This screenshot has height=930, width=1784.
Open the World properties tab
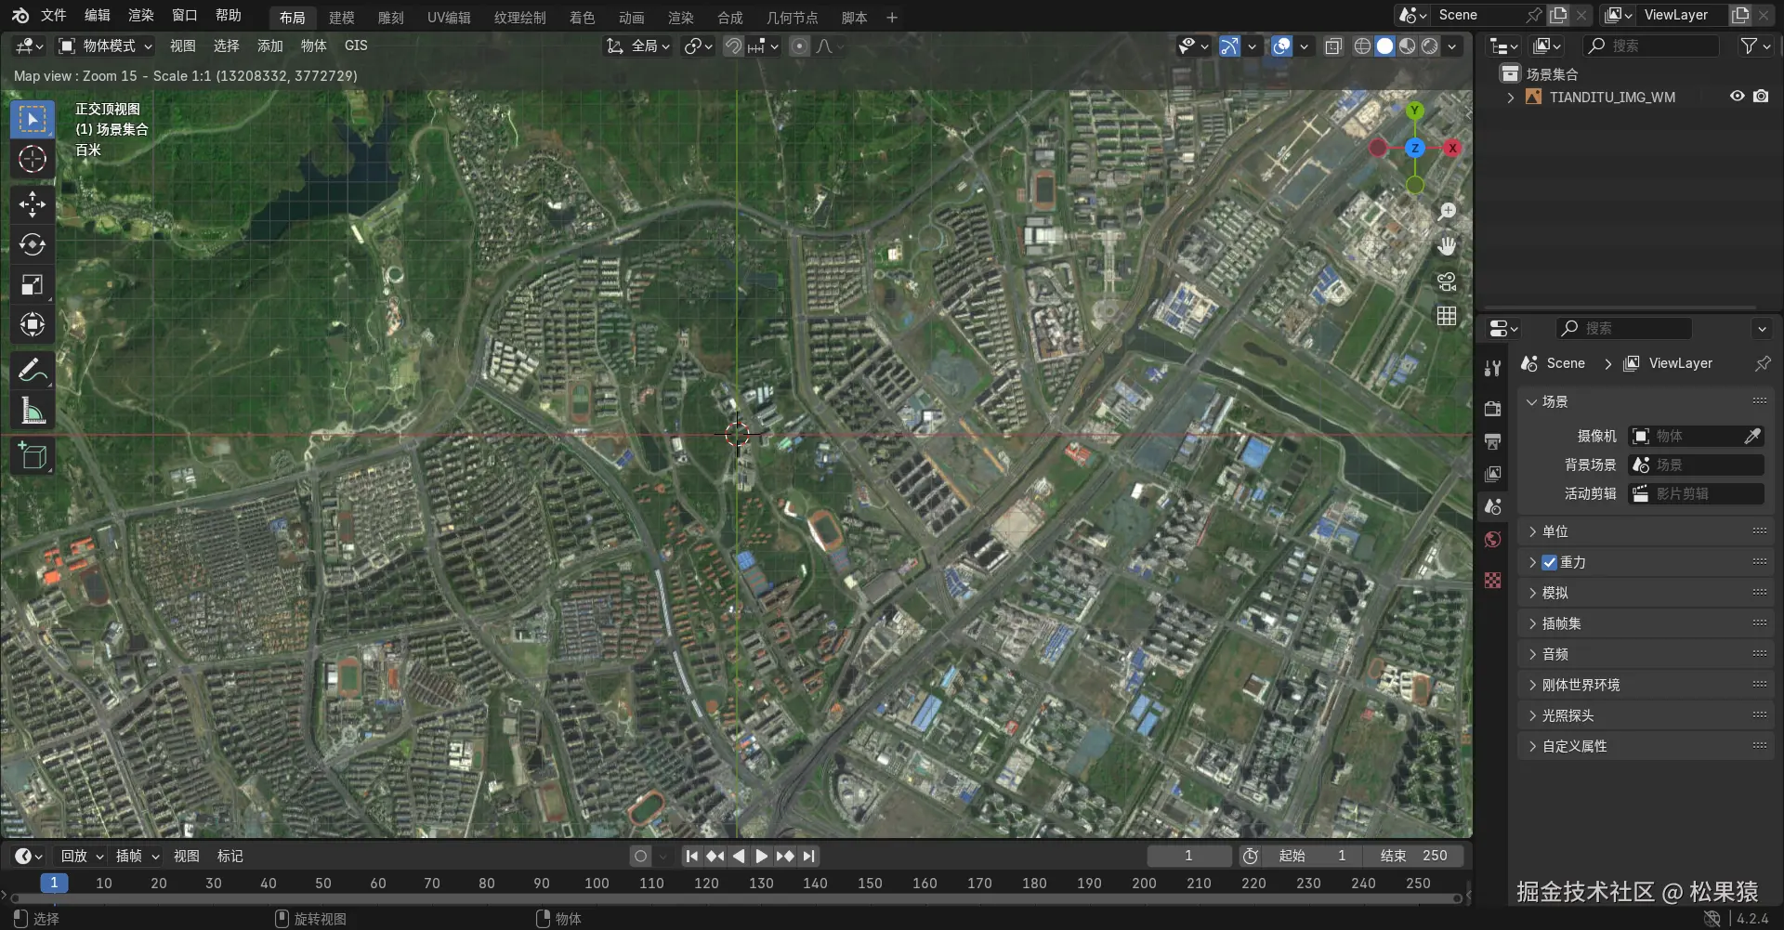1493,540
